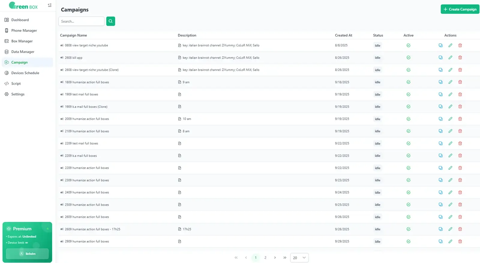Toggle active status for 0808 view target niche youtube
This screenshot has width=480, height=263.
[x=408, y=46]
